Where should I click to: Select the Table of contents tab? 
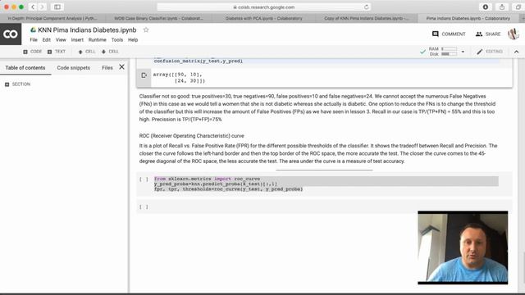point(25,67)
